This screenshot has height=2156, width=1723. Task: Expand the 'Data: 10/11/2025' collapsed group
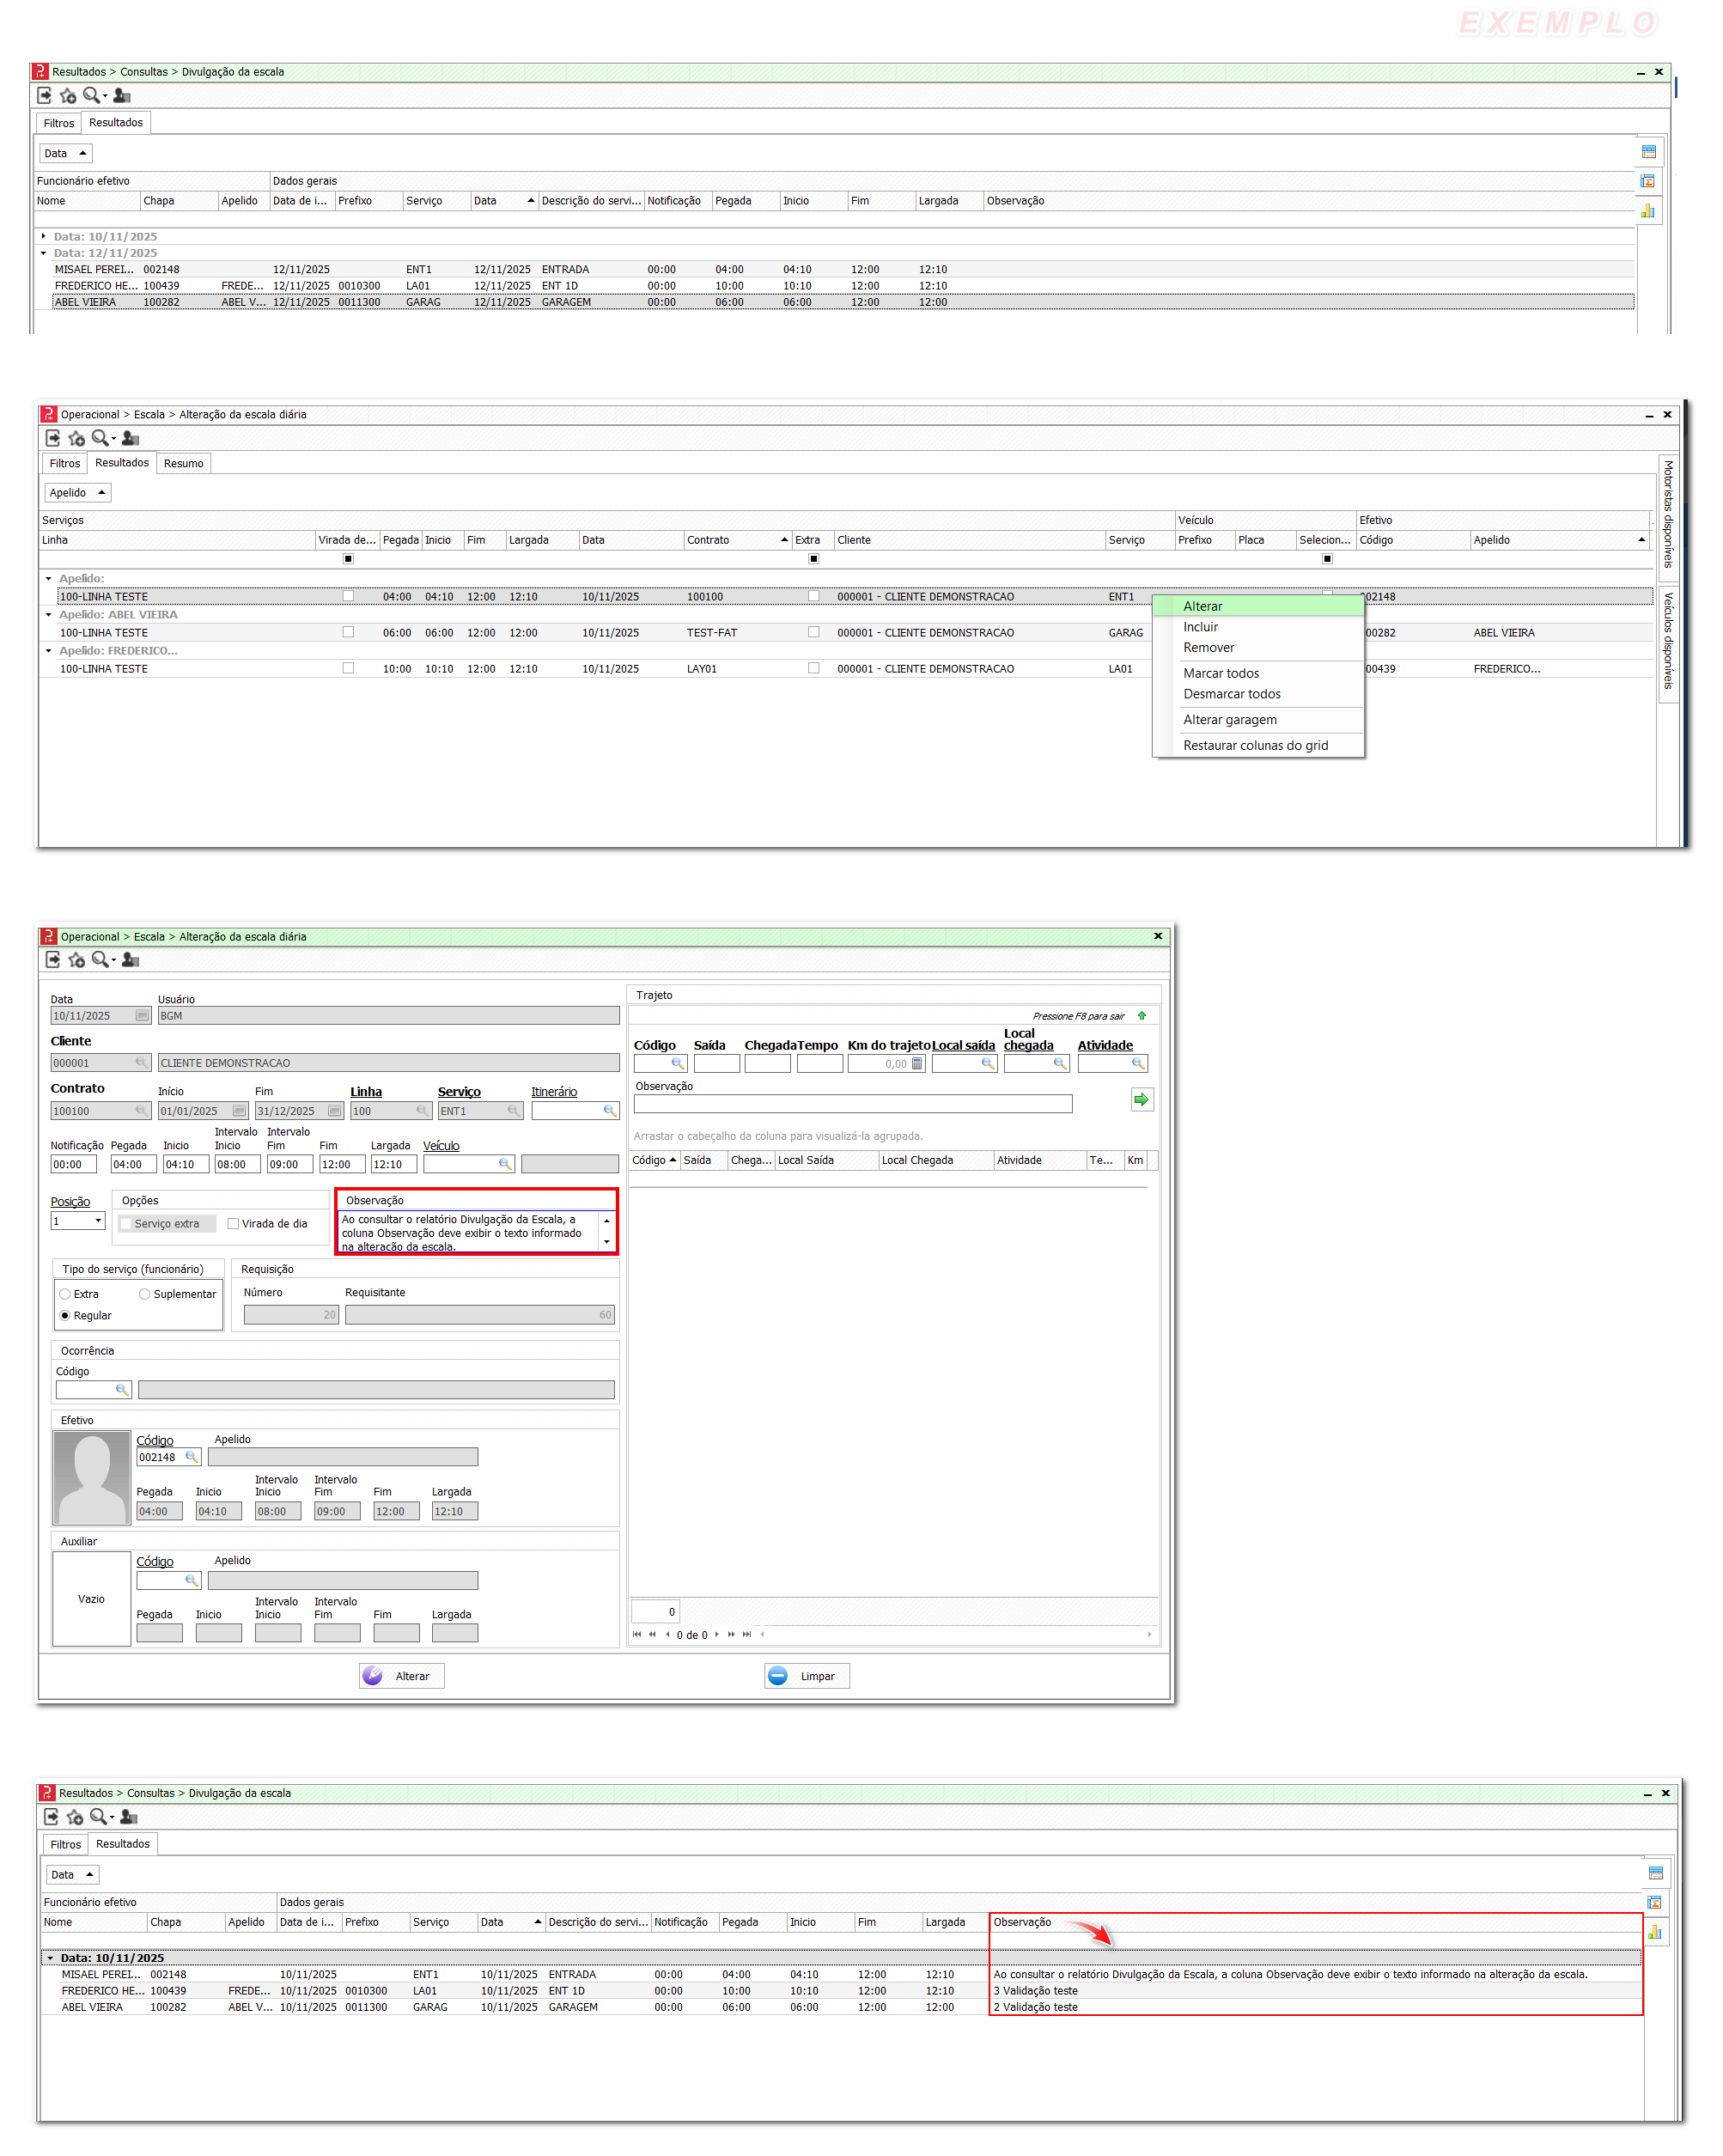coord(43,236)
